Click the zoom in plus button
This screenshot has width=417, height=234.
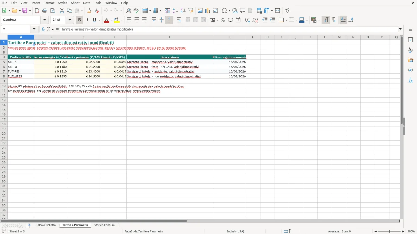click(403, 231)
